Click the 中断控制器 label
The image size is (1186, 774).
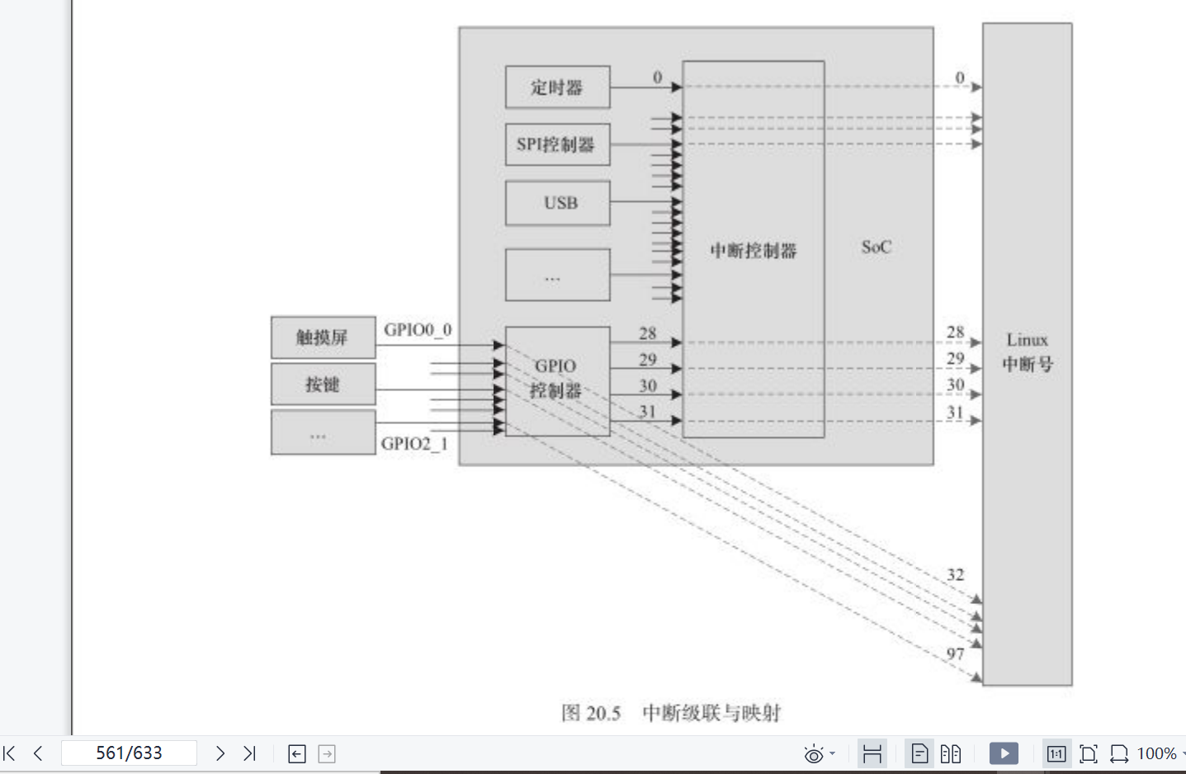coord(754,250)
